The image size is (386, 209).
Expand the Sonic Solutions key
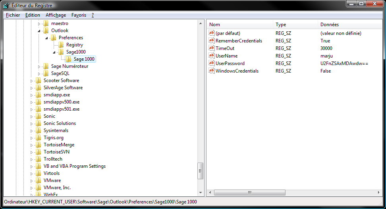[31, 124]
